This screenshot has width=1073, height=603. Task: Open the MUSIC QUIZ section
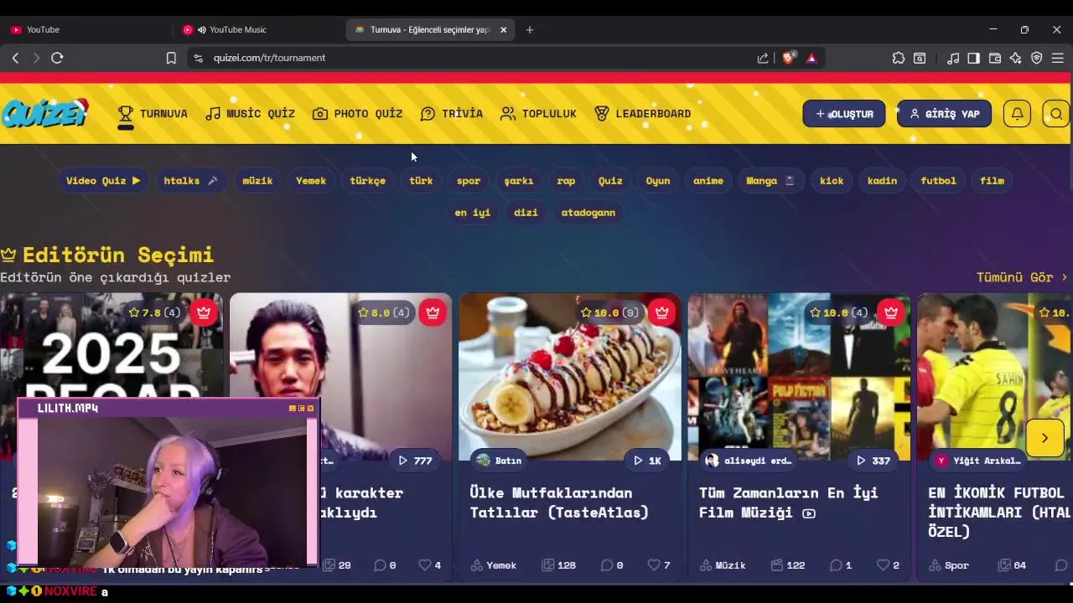click(251, 114)
